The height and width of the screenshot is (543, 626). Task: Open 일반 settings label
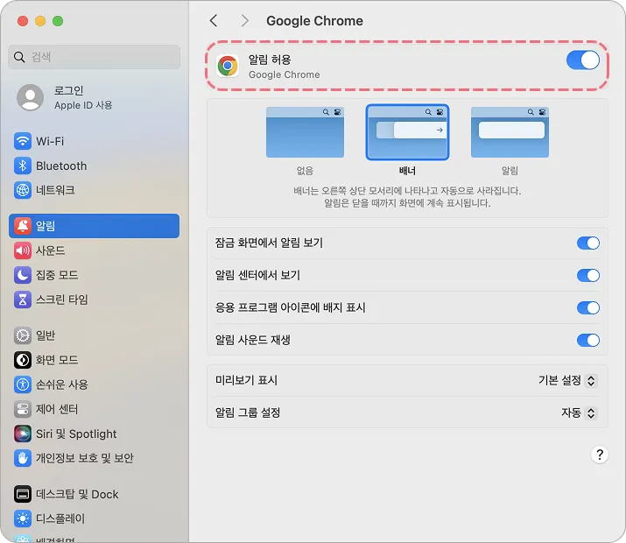[x=46, y=335]
